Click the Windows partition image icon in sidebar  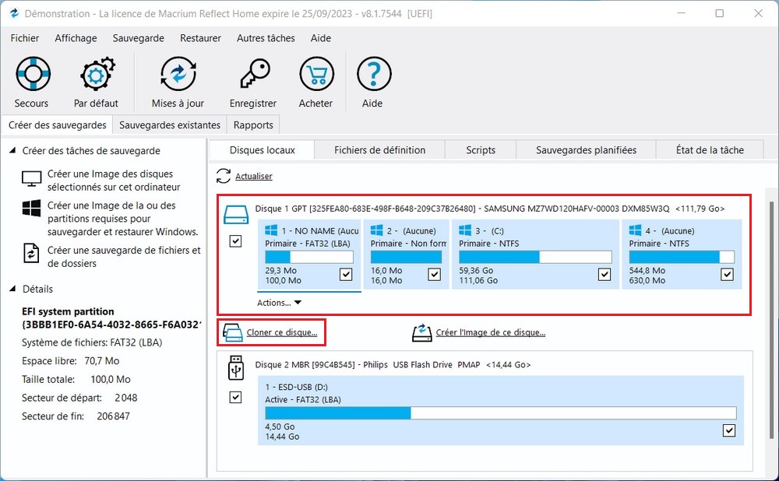[x=31, y=209]
